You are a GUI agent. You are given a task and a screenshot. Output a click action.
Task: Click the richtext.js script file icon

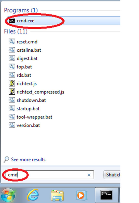(x=12, y=83)
